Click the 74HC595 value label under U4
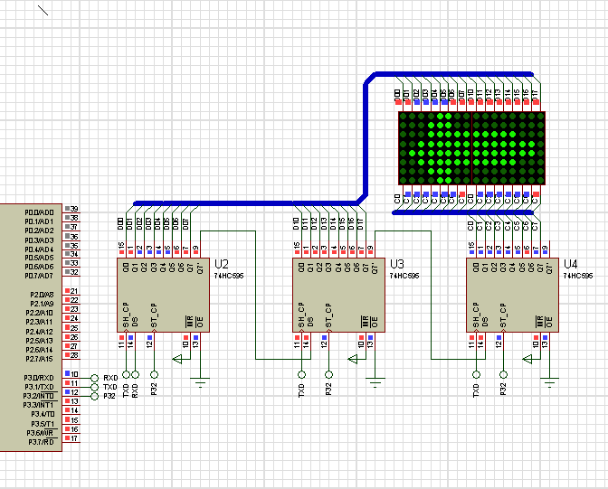608x489 pixels. [x=577, y=276]
